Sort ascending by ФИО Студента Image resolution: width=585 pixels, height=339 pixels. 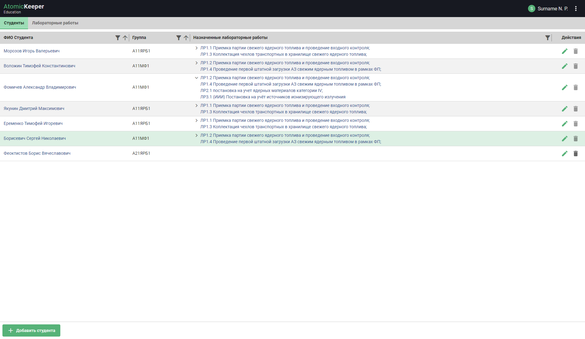pyautogui.click(x=125, y=38)
